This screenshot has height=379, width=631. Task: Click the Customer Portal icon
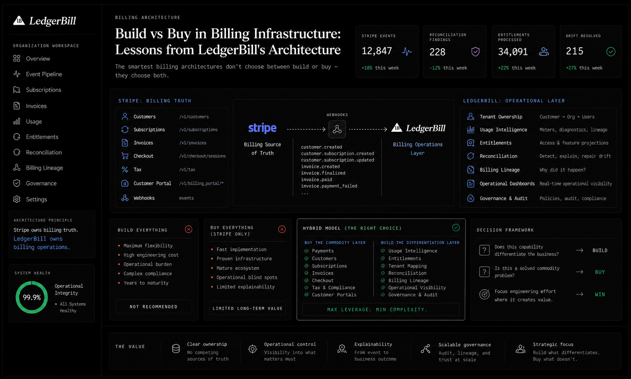coord(125,183)
